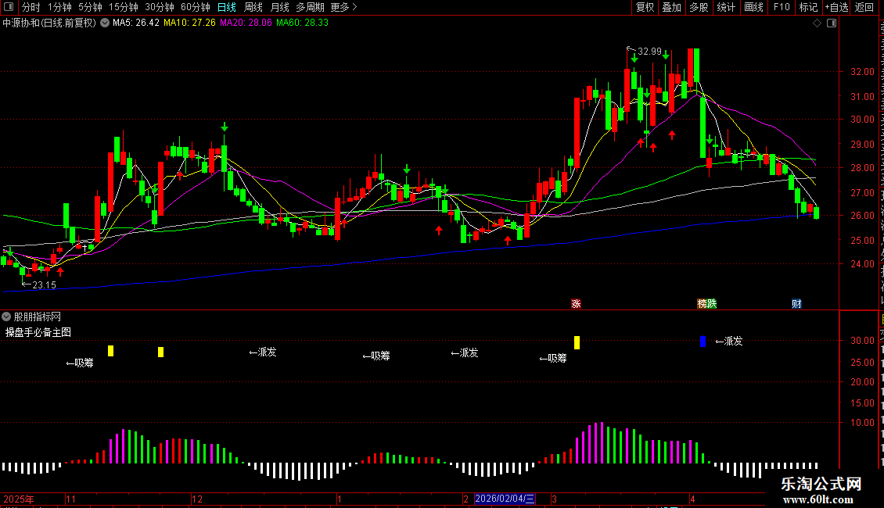Switch to 周线 weekly chart
The width and height of the screenshot is (884, 508).
pos(253,7)
